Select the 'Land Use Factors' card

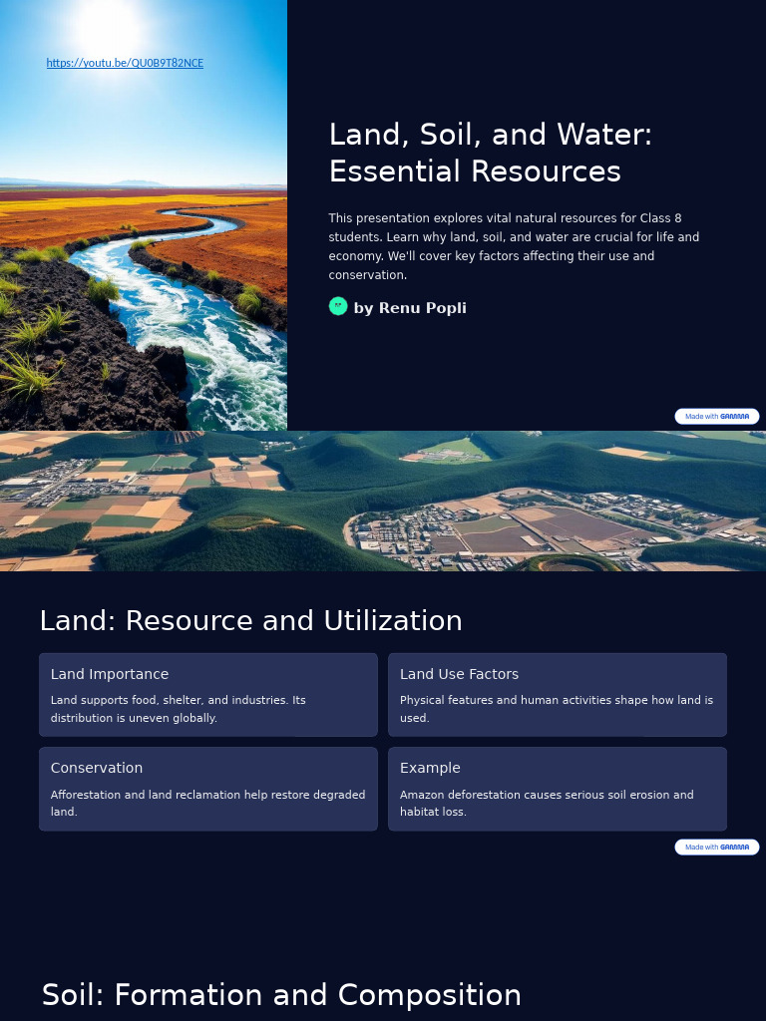point(558,695)
